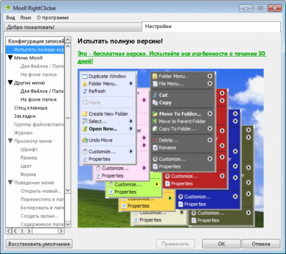
Task: Open the Размер settings entry
Action: (x=29, y=158)
